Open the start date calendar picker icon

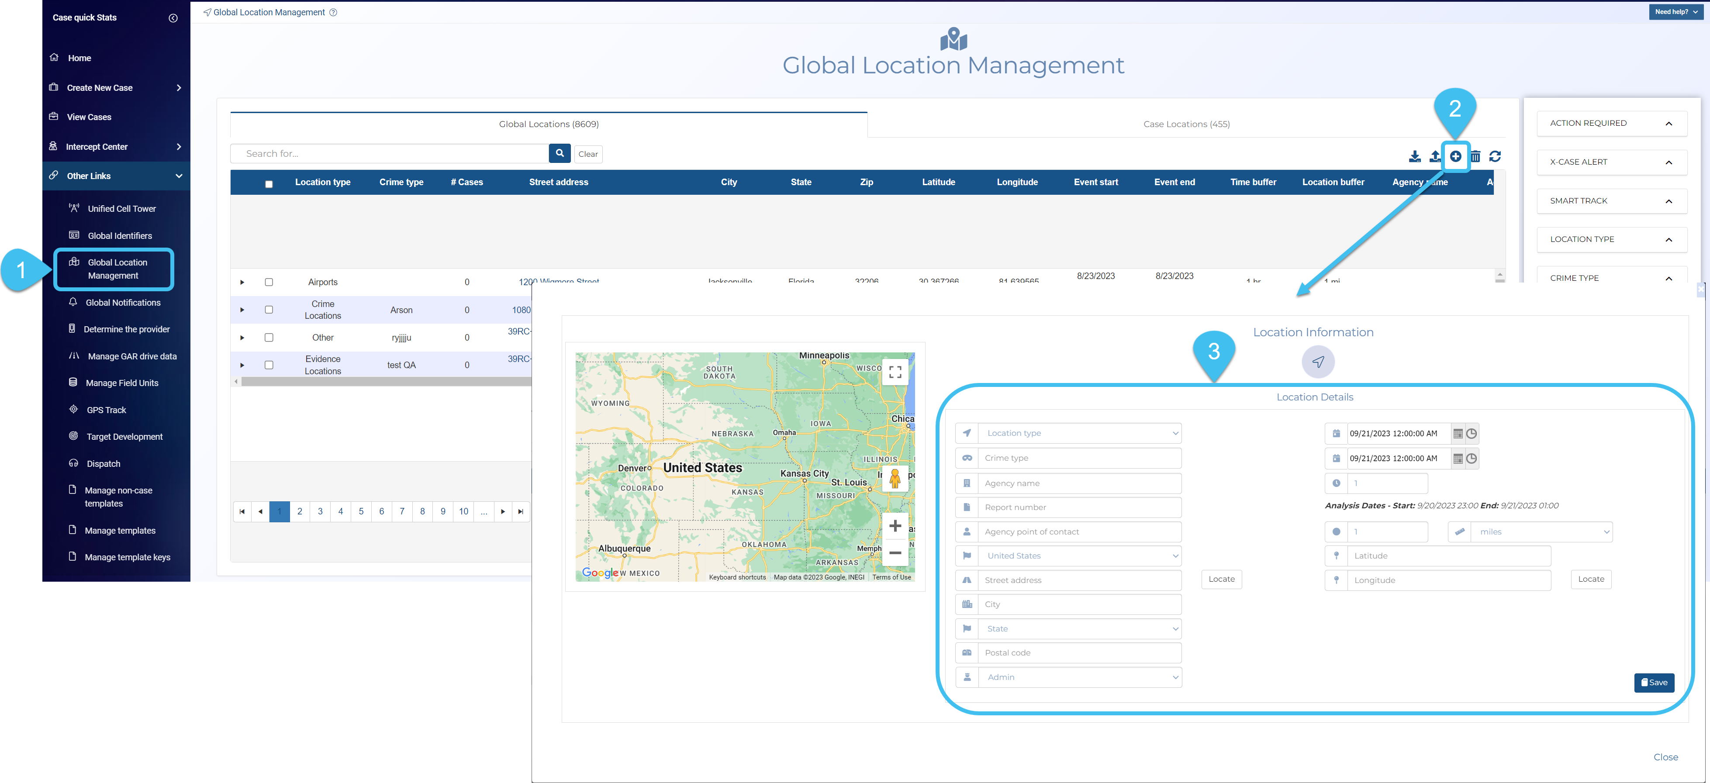pos(1458,433)
